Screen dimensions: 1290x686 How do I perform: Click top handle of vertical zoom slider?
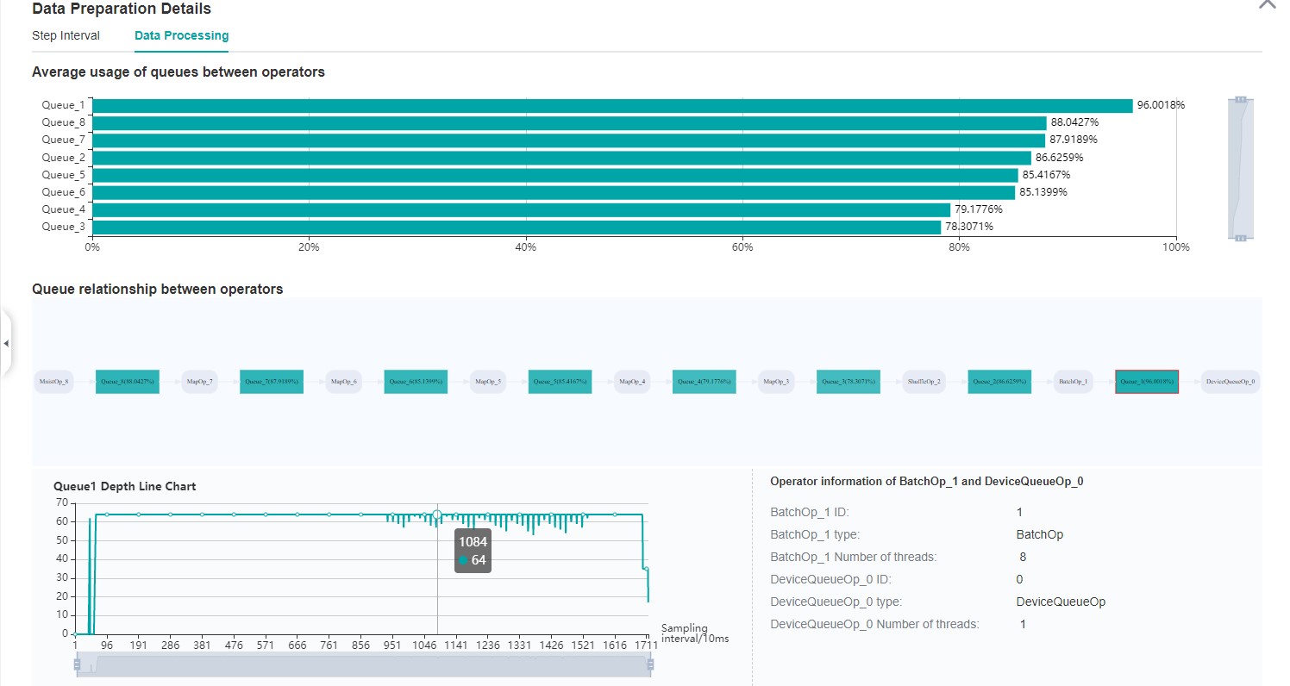point(1240,100)
